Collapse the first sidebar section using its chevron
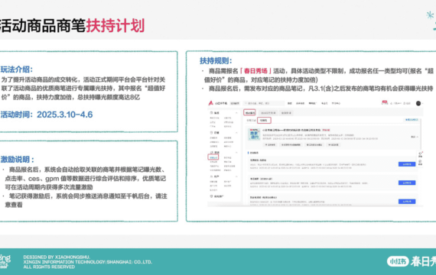 click(x=236, y=113)
